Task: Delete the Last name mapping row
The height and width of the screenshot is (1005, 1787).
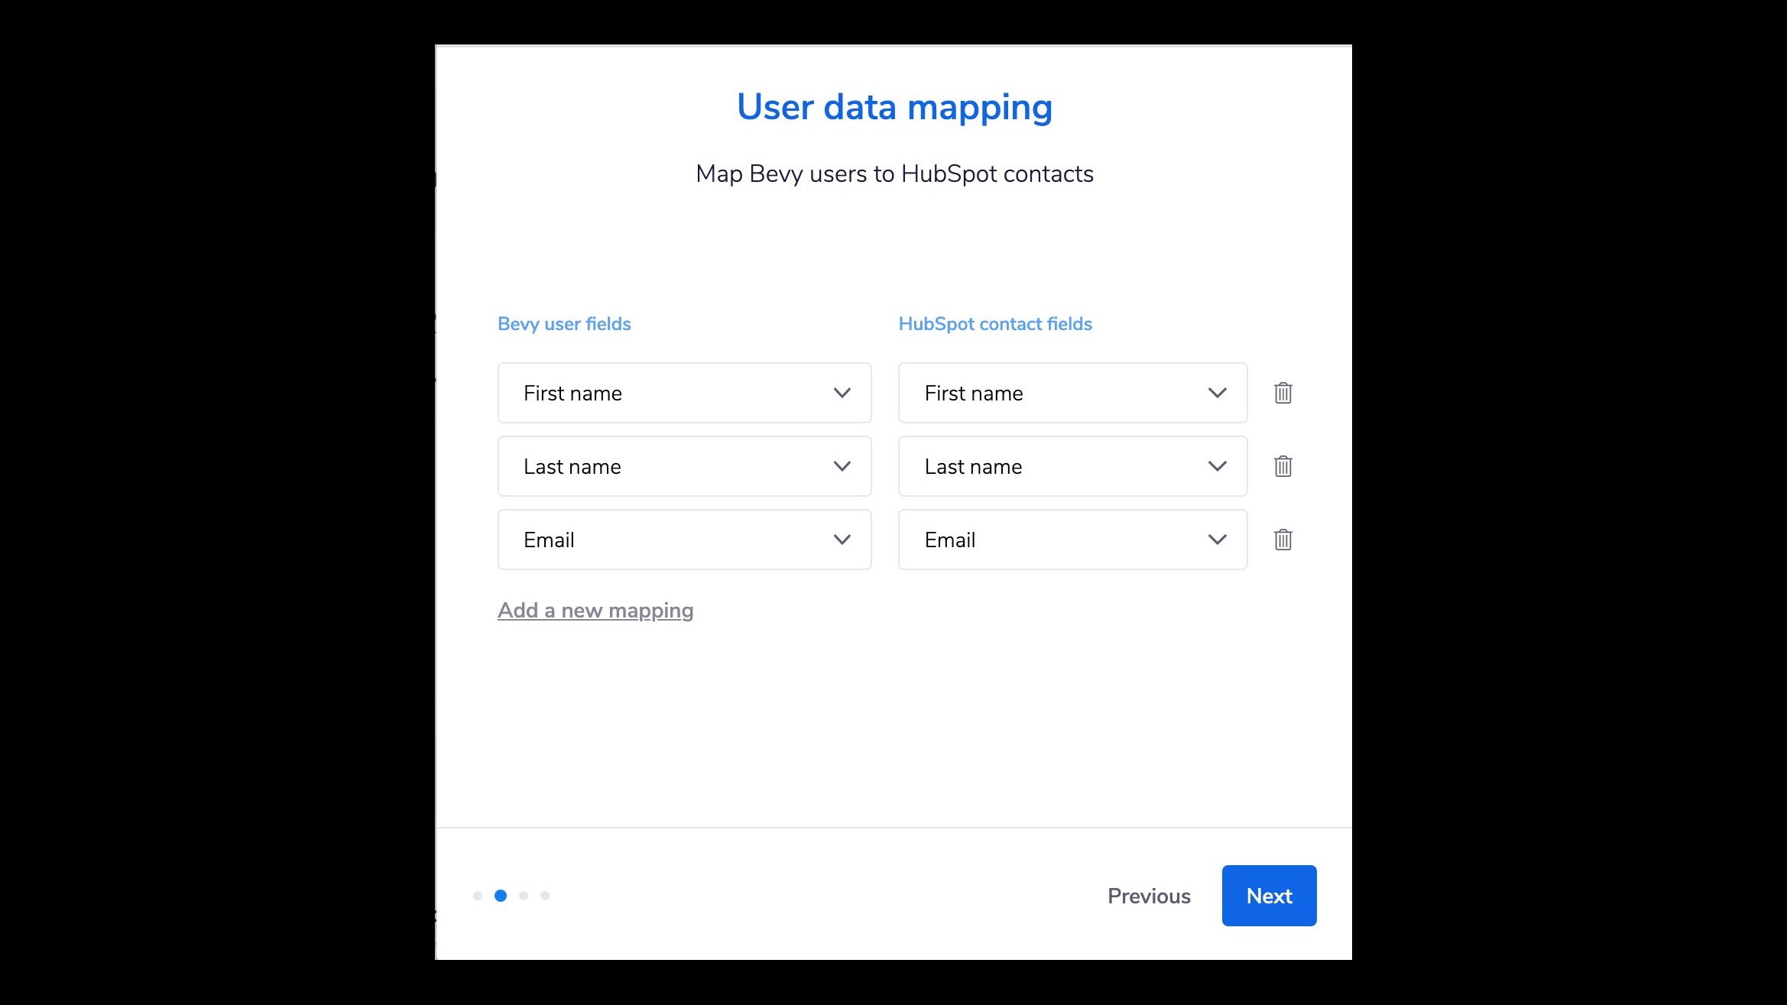Action: click(x=1283, y=466)
